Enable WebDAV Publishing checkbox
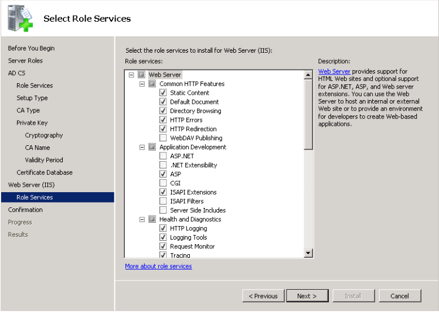Viewport: 439px width, 314px height. 163,138
